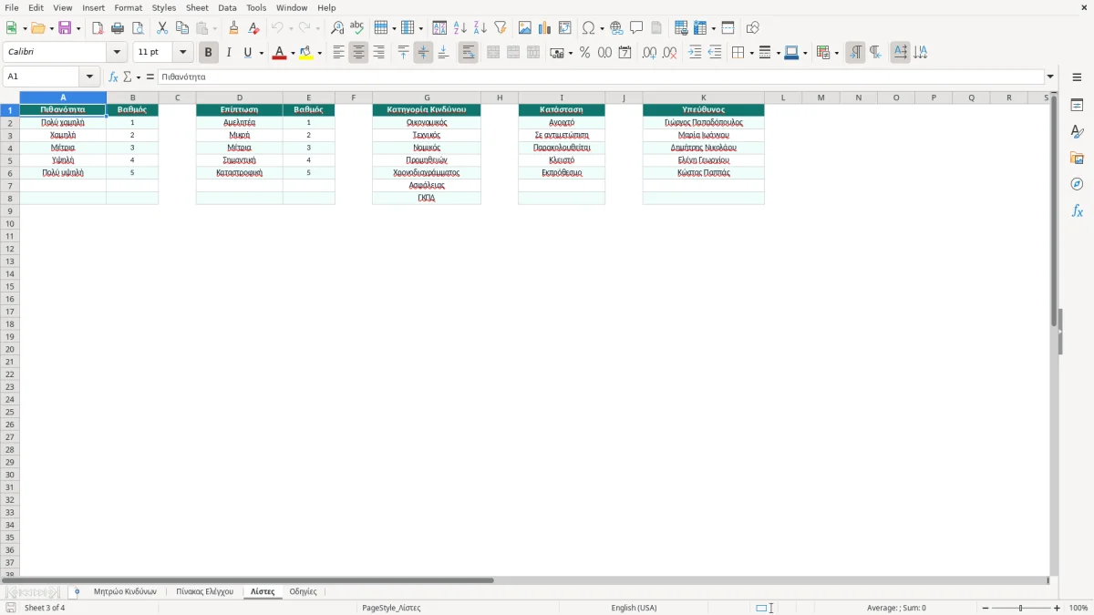Viewport: 1094px width, 615px height.
Task: Click the 100% zoom level in the status bar
Action: tap(1079, 608)
